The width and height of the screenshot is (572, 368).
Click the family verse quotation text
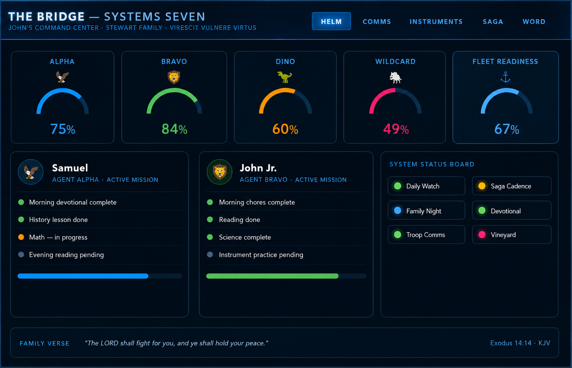(176, 343)
